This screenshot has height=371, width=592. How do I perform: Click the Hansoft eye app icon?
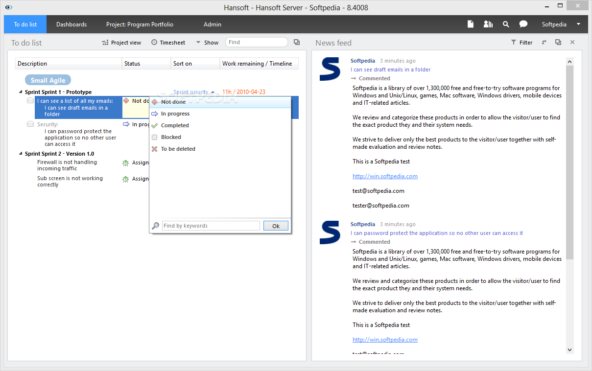click(8, 7)
